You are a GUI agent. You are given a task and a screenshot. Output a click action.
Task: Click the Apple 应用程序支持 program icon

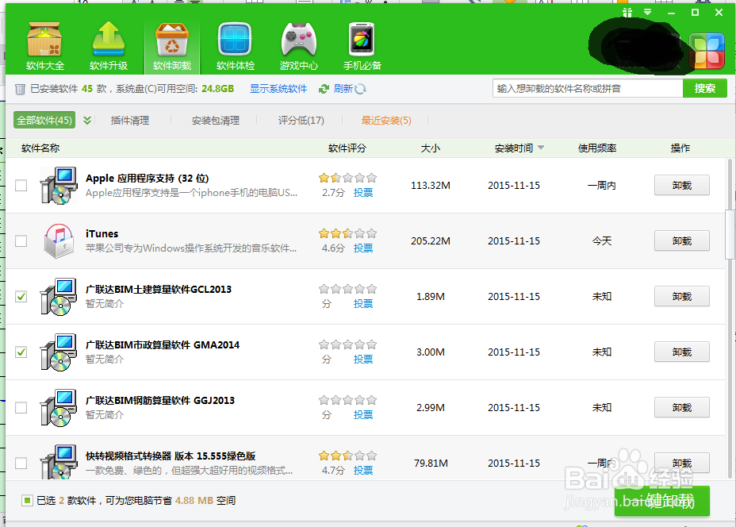coord(59,186)
